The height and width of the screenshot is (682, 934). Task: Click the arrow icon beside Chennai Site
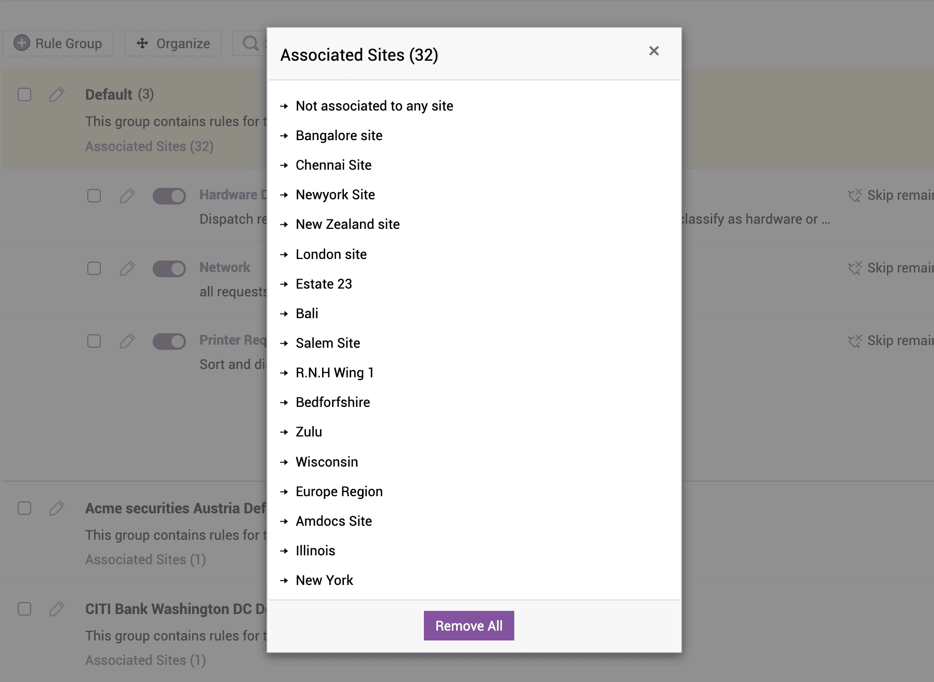pos(285,165)
